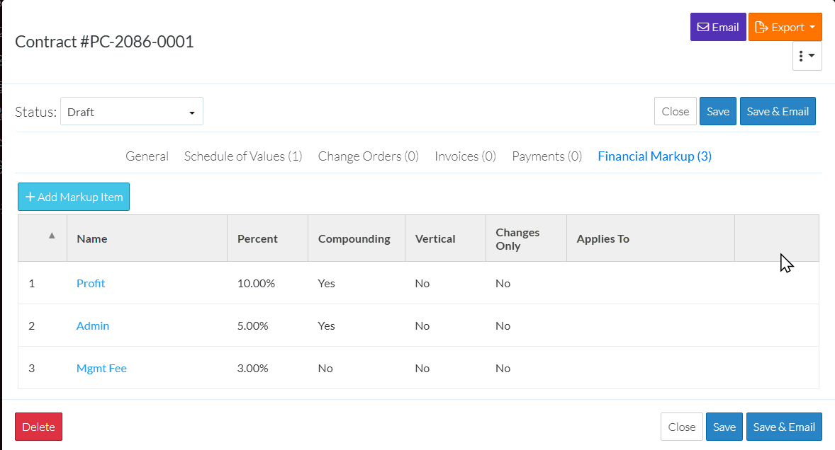Switch to the General tab

(147, 156)
